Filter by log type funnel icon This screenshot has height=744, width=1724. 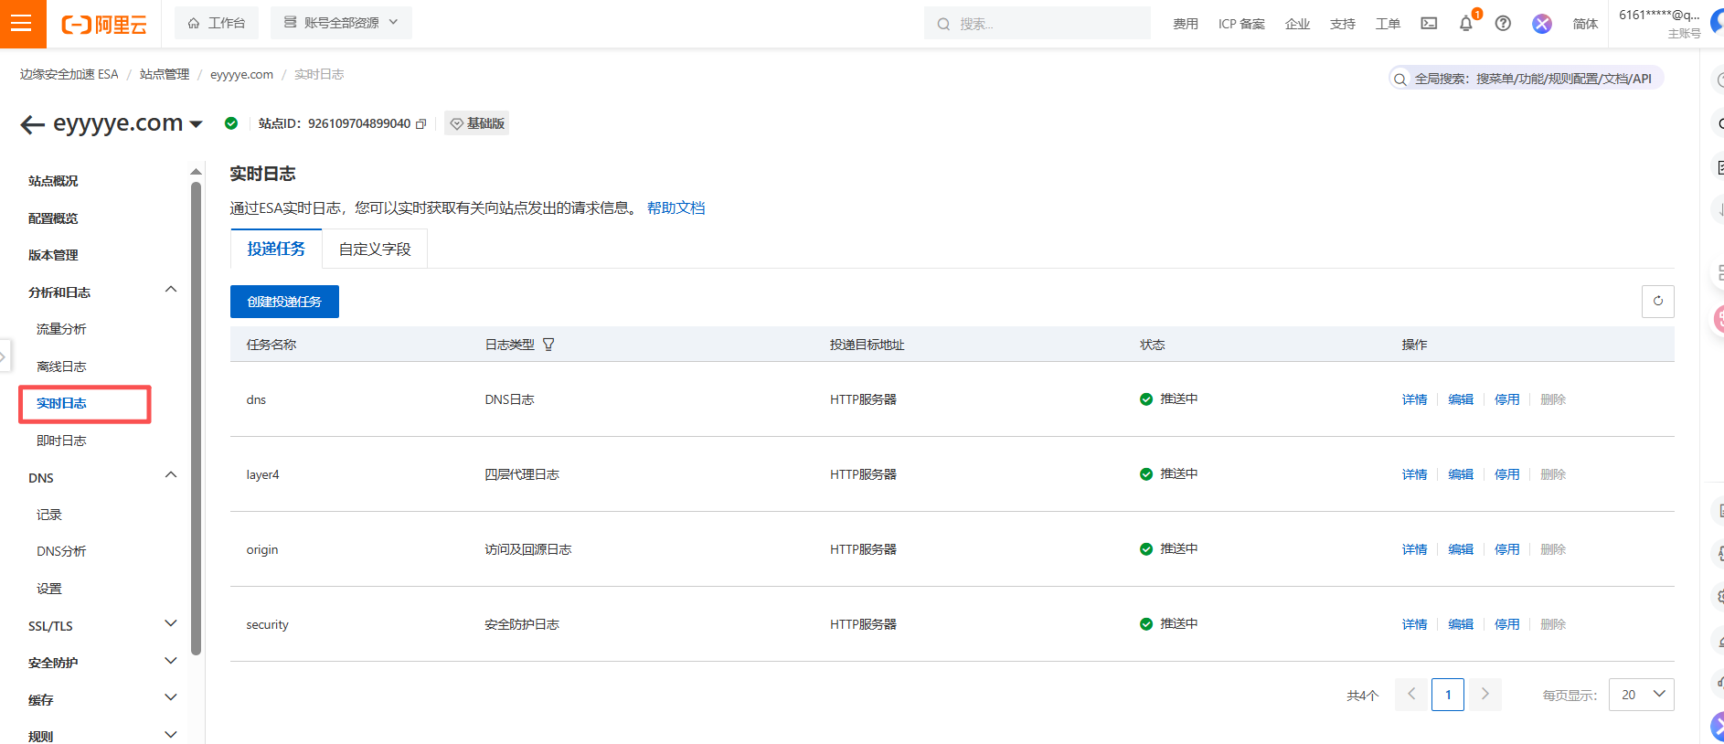548,345
